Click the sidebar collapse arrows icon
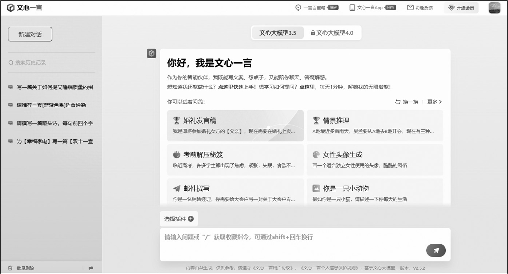The width and height of the screenshot is (508, 274). pyautogui.click(x=91, y=268)
